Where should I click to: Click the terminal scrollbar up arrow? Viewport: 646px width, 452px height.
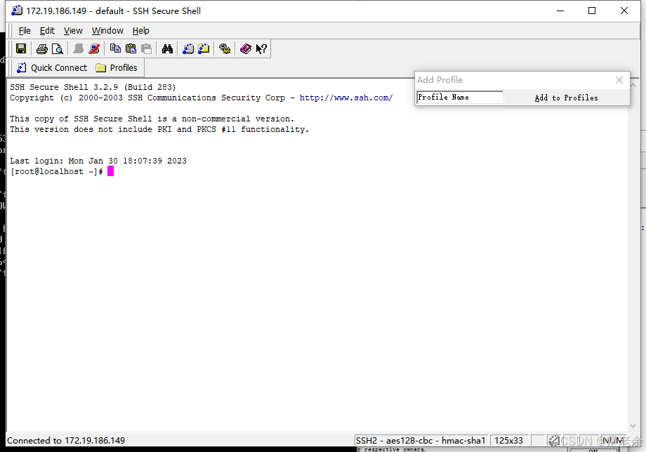pyautogui.click(x=633, y=84)
